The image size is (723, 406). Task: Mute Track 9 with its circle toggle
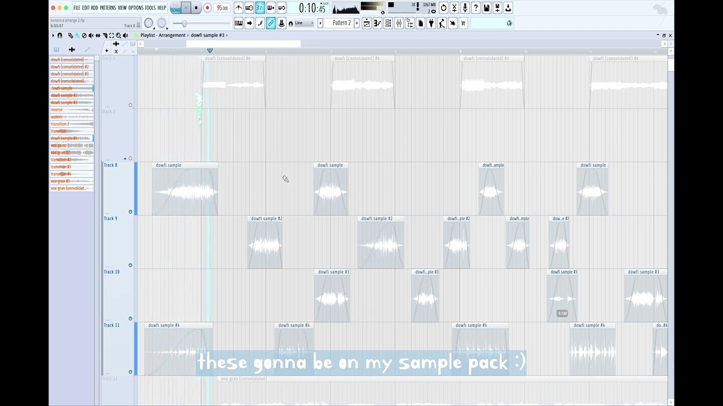[130, 265]
